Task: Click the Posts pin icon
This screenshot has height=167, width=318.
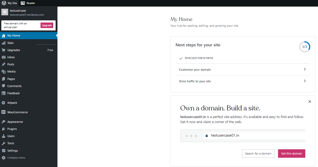Action: [4, 64]
